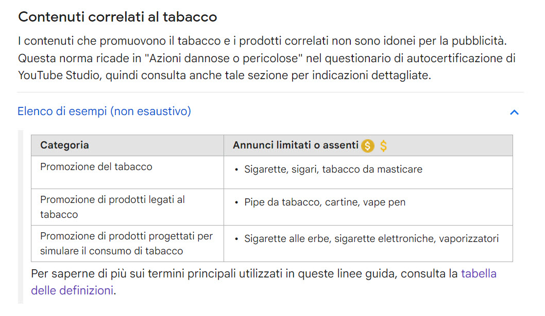Click the "Contenuti correlati al tabacco" heading
Image resolution: width=545 pixels, height=316 pixels.
click(x=117, y=16)
